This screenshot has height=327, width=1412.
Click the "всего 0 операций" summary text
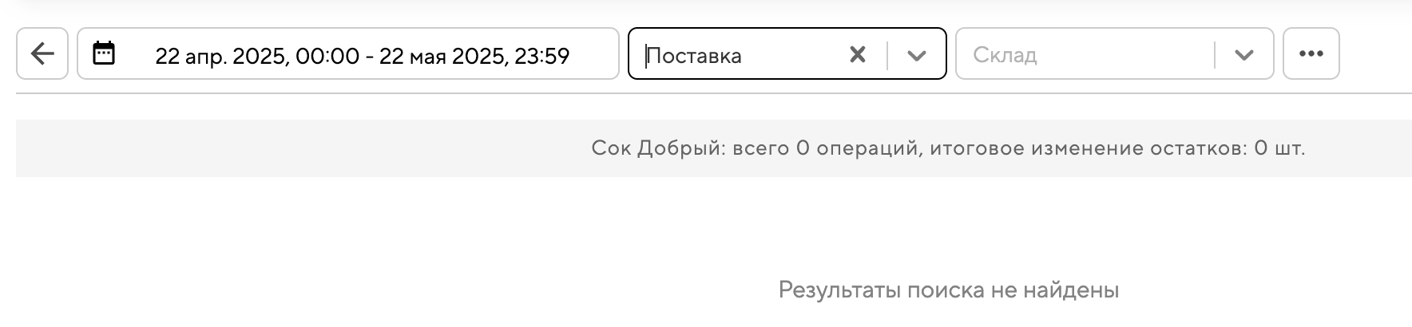pos(825,148)
